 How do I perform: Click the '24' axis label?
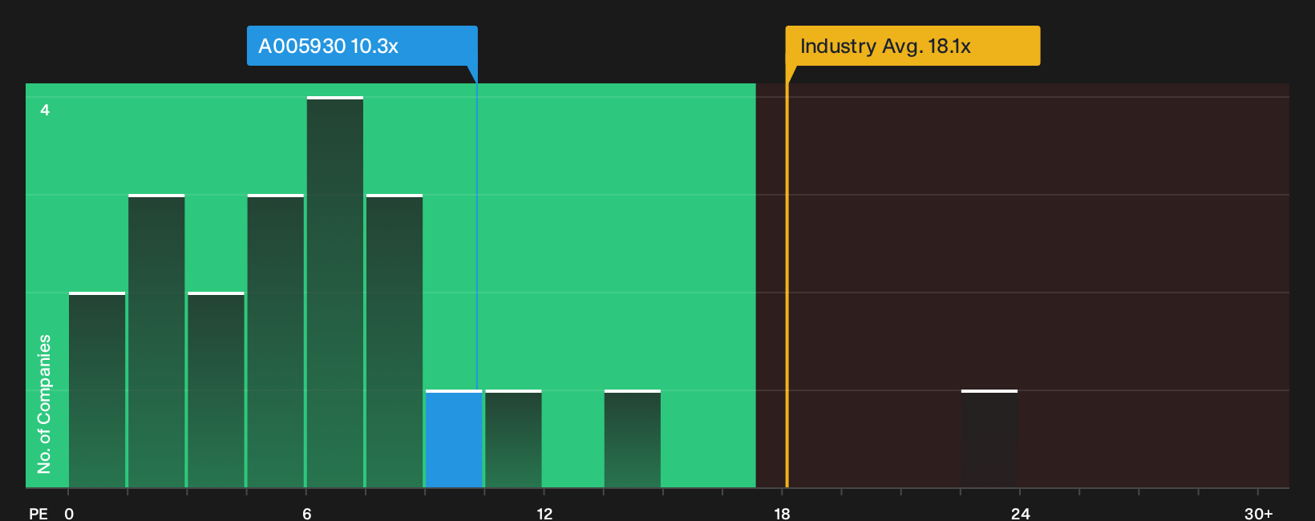1020,513
